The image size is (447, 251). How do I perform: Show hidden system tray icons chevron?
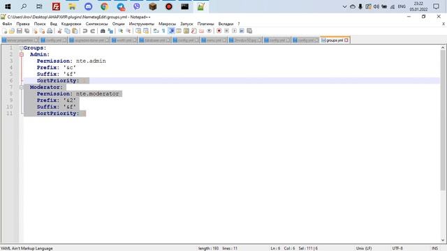pyautogui.click(x=344, y=6)
